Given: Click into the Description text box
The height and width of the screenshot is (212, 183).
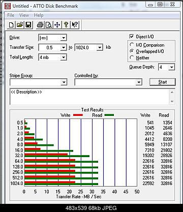Looking at the screenshot, I should [x=90, y=97].
